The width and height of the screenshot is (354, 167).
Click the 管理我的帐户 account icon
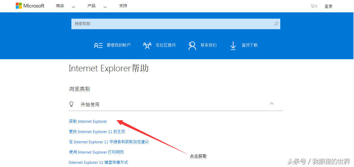(98, 45)
